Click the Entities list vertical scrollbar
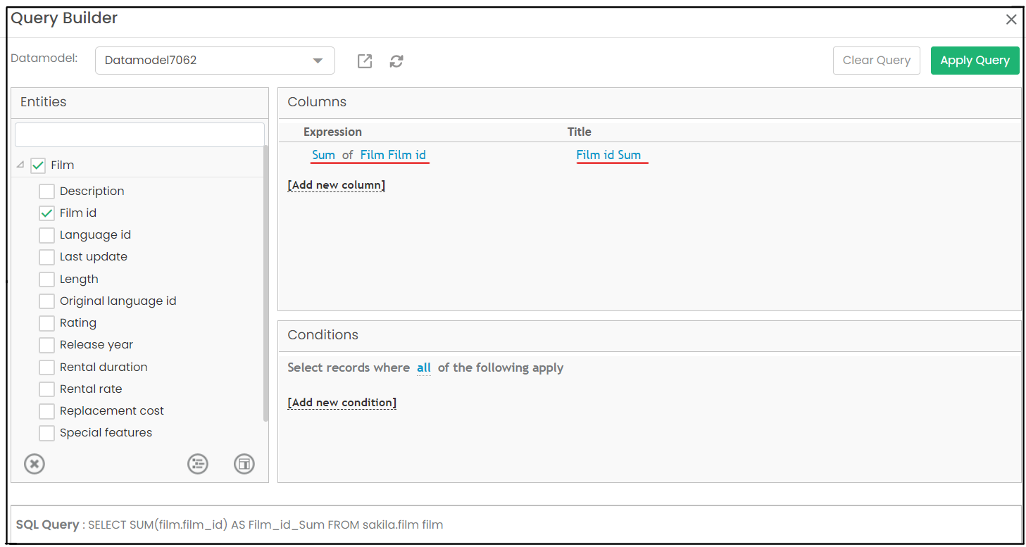The image size is (1026, 547). point(265,283)
